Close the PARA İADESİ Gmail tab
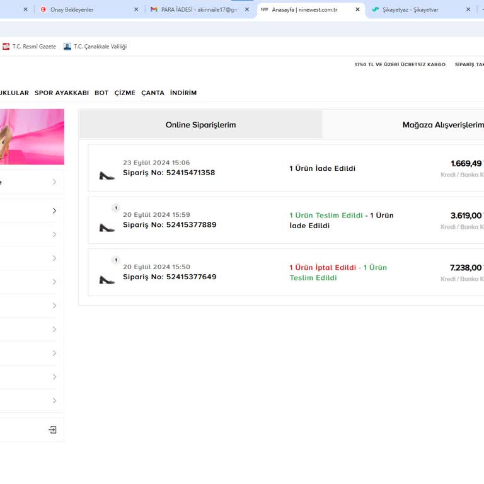 pyautogui.click(x=247, y=9)
